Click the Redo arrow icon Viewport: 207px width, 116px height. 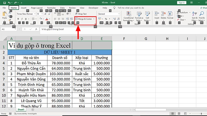15,3
